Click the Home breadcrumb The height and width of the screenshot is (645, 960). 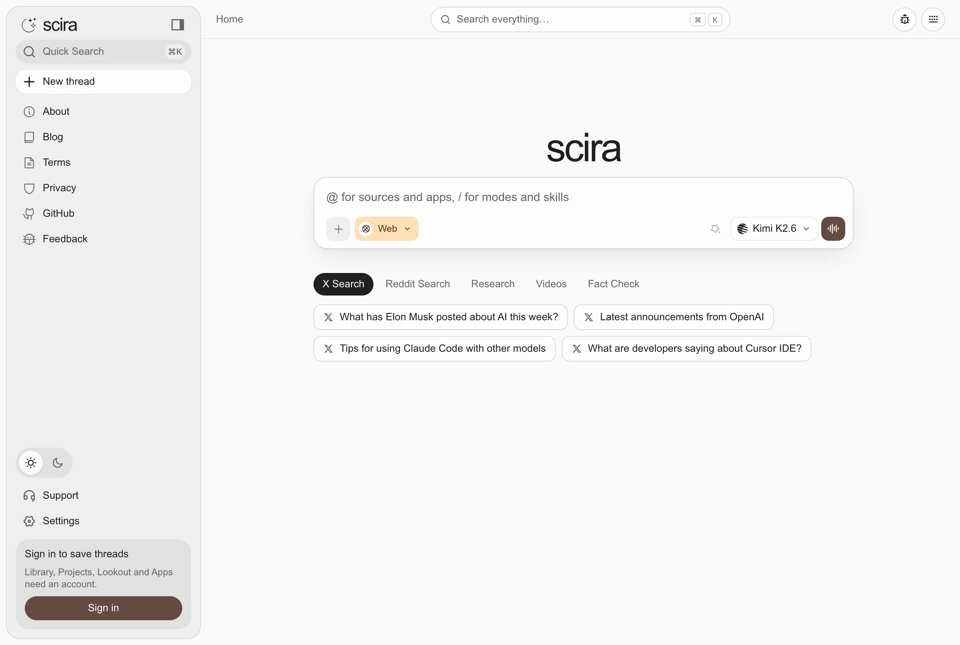pos(229,19)
